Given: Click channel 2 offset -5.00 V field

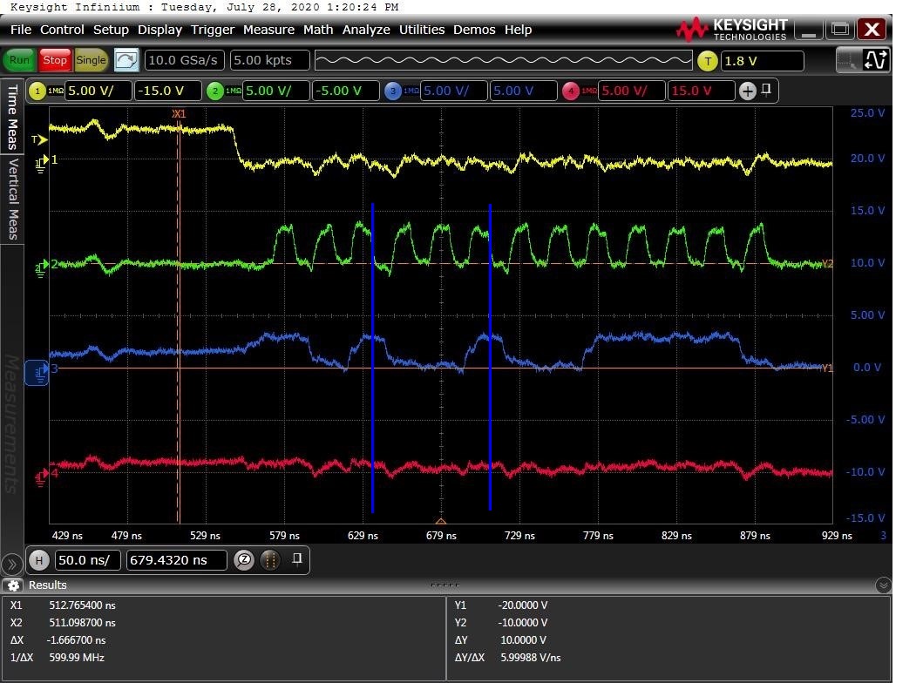Looking at the screenshot, I should 345,91.
